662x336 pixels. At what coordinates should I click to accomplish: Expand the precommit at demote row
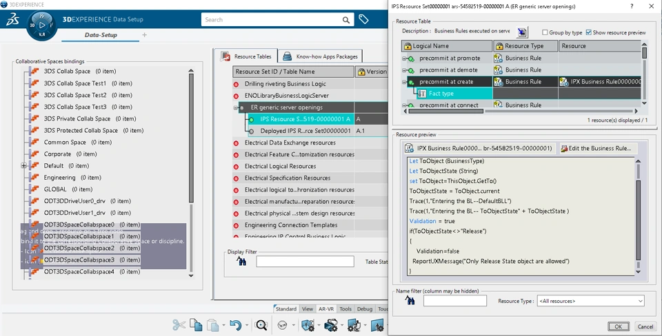pos(404,70)
